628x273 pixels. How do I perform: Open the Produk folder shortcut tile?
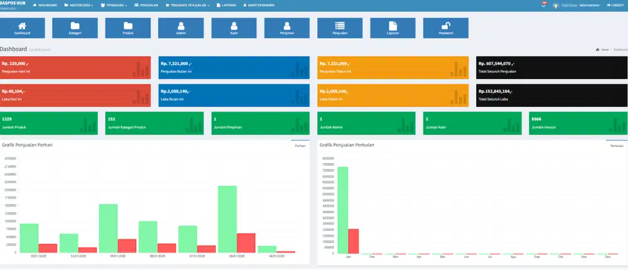127,28
